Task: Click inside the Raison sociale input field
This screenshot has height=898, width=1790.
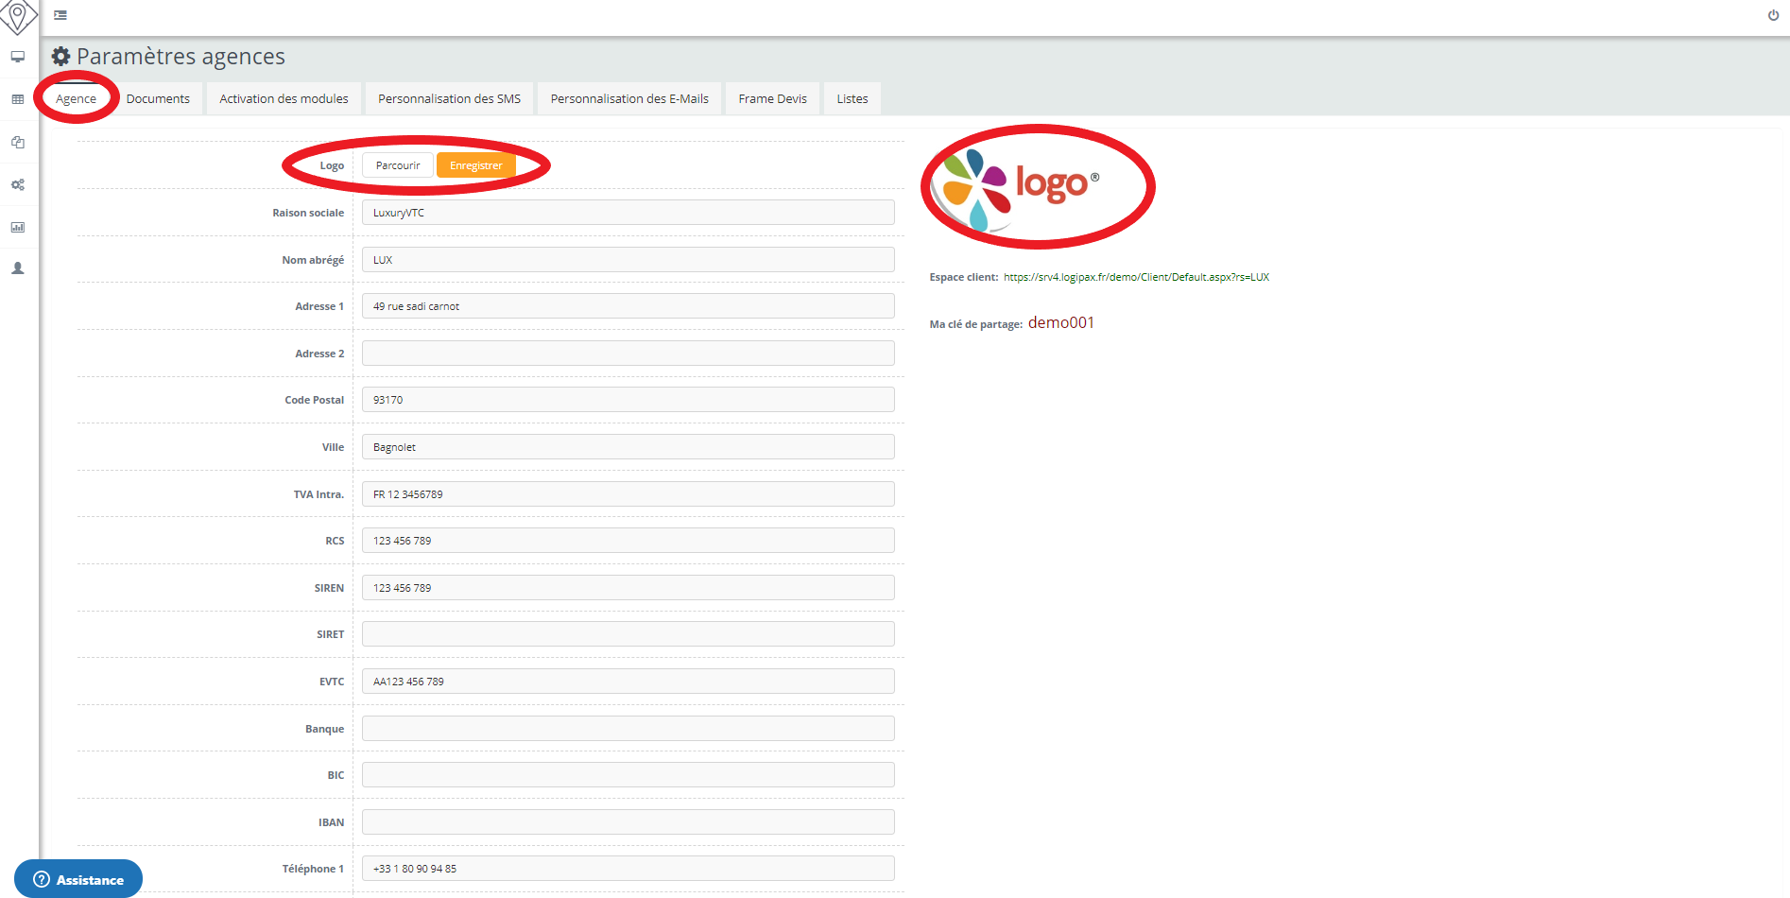Action: click(x=627, y=212)
